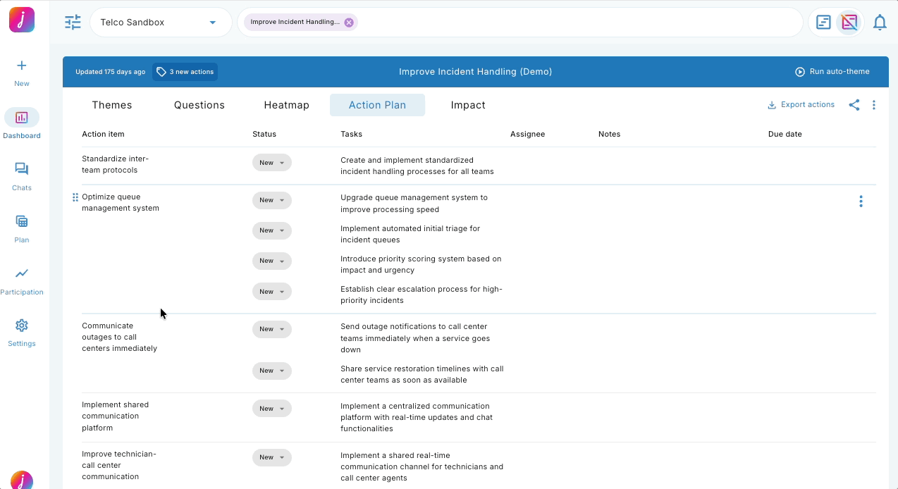898x489 pixels.
Task: Open the notes panel icon
Action: click(x=823, y=23)
